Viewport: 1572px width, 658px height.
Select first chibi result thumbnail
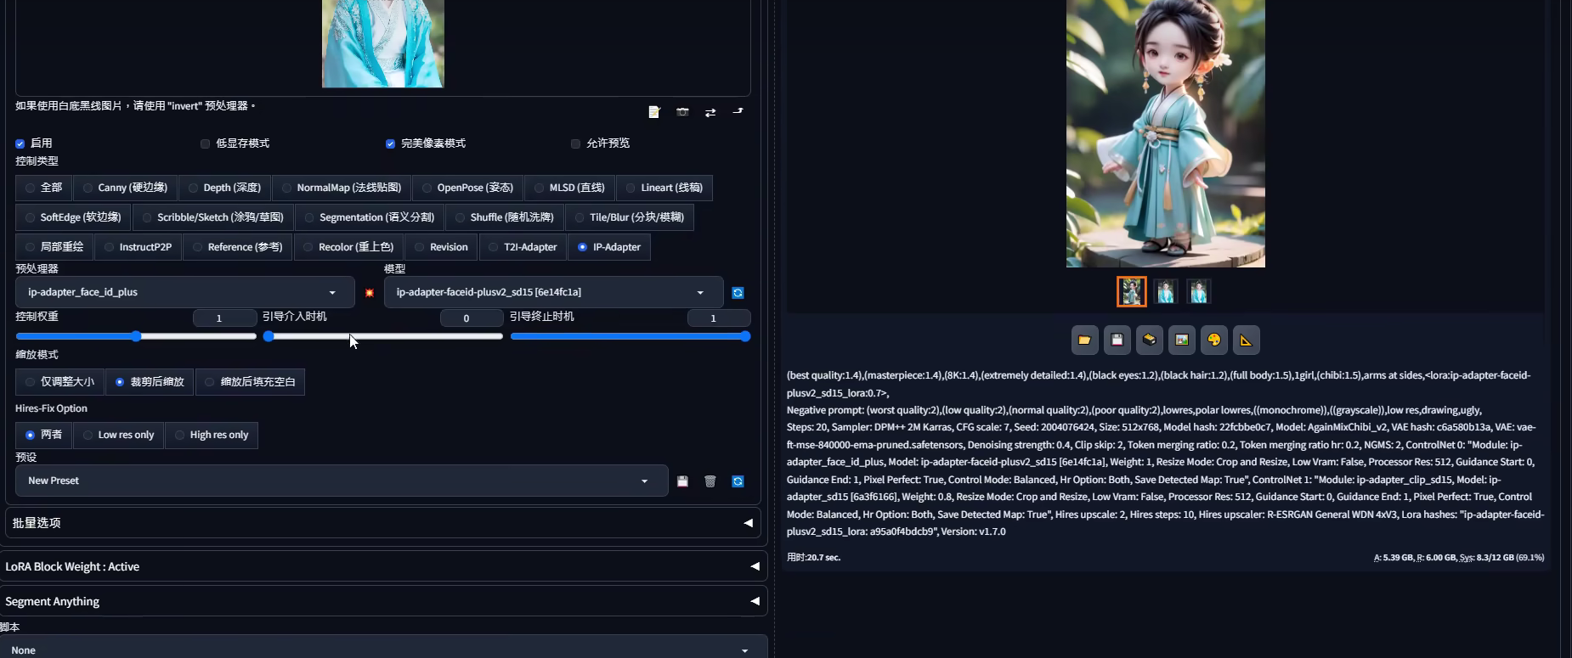(x=1132, y=292)
